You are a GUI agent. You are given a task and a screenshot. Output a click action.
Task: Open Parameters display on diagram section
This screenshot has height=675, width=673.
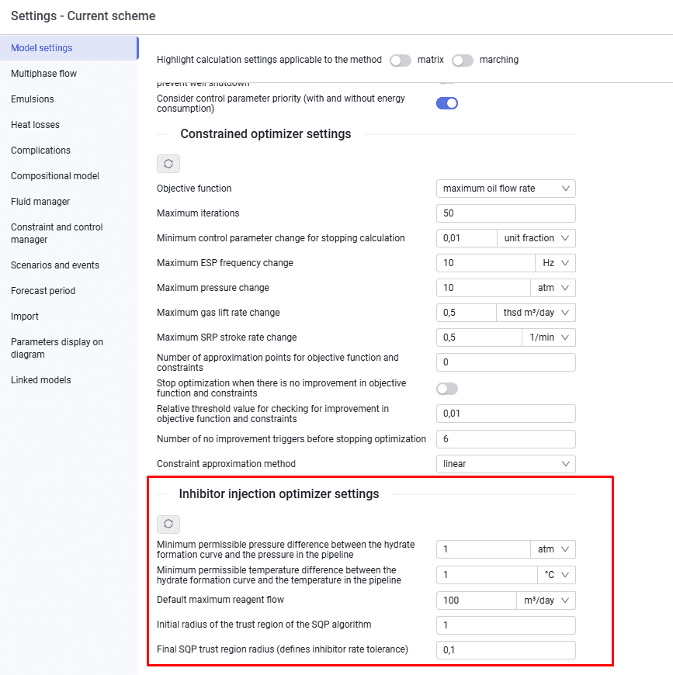[69, 348]
